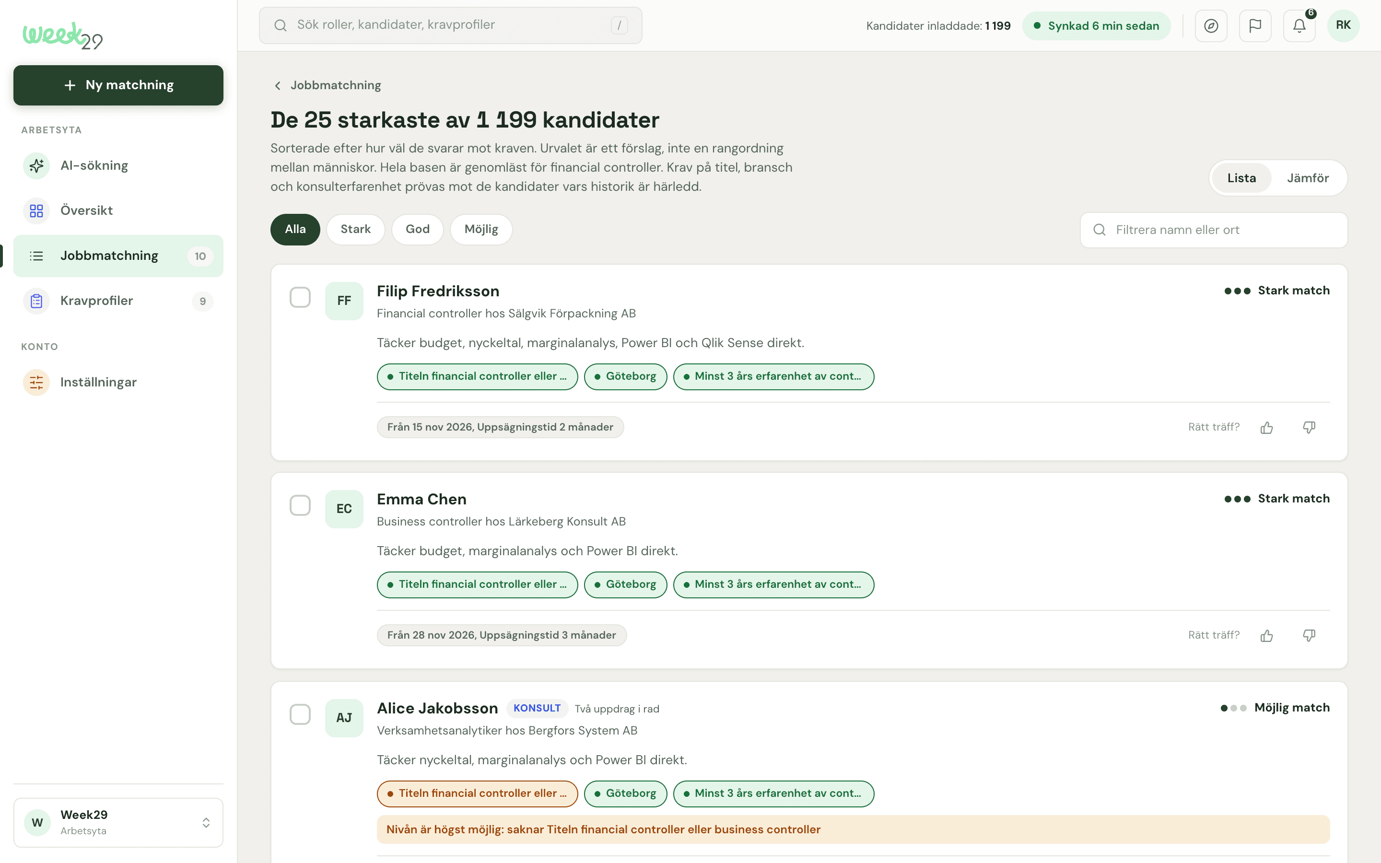
Task: Click Emma's Minst 3 års erfarenhet tag
Action: [x=773, y=585]
